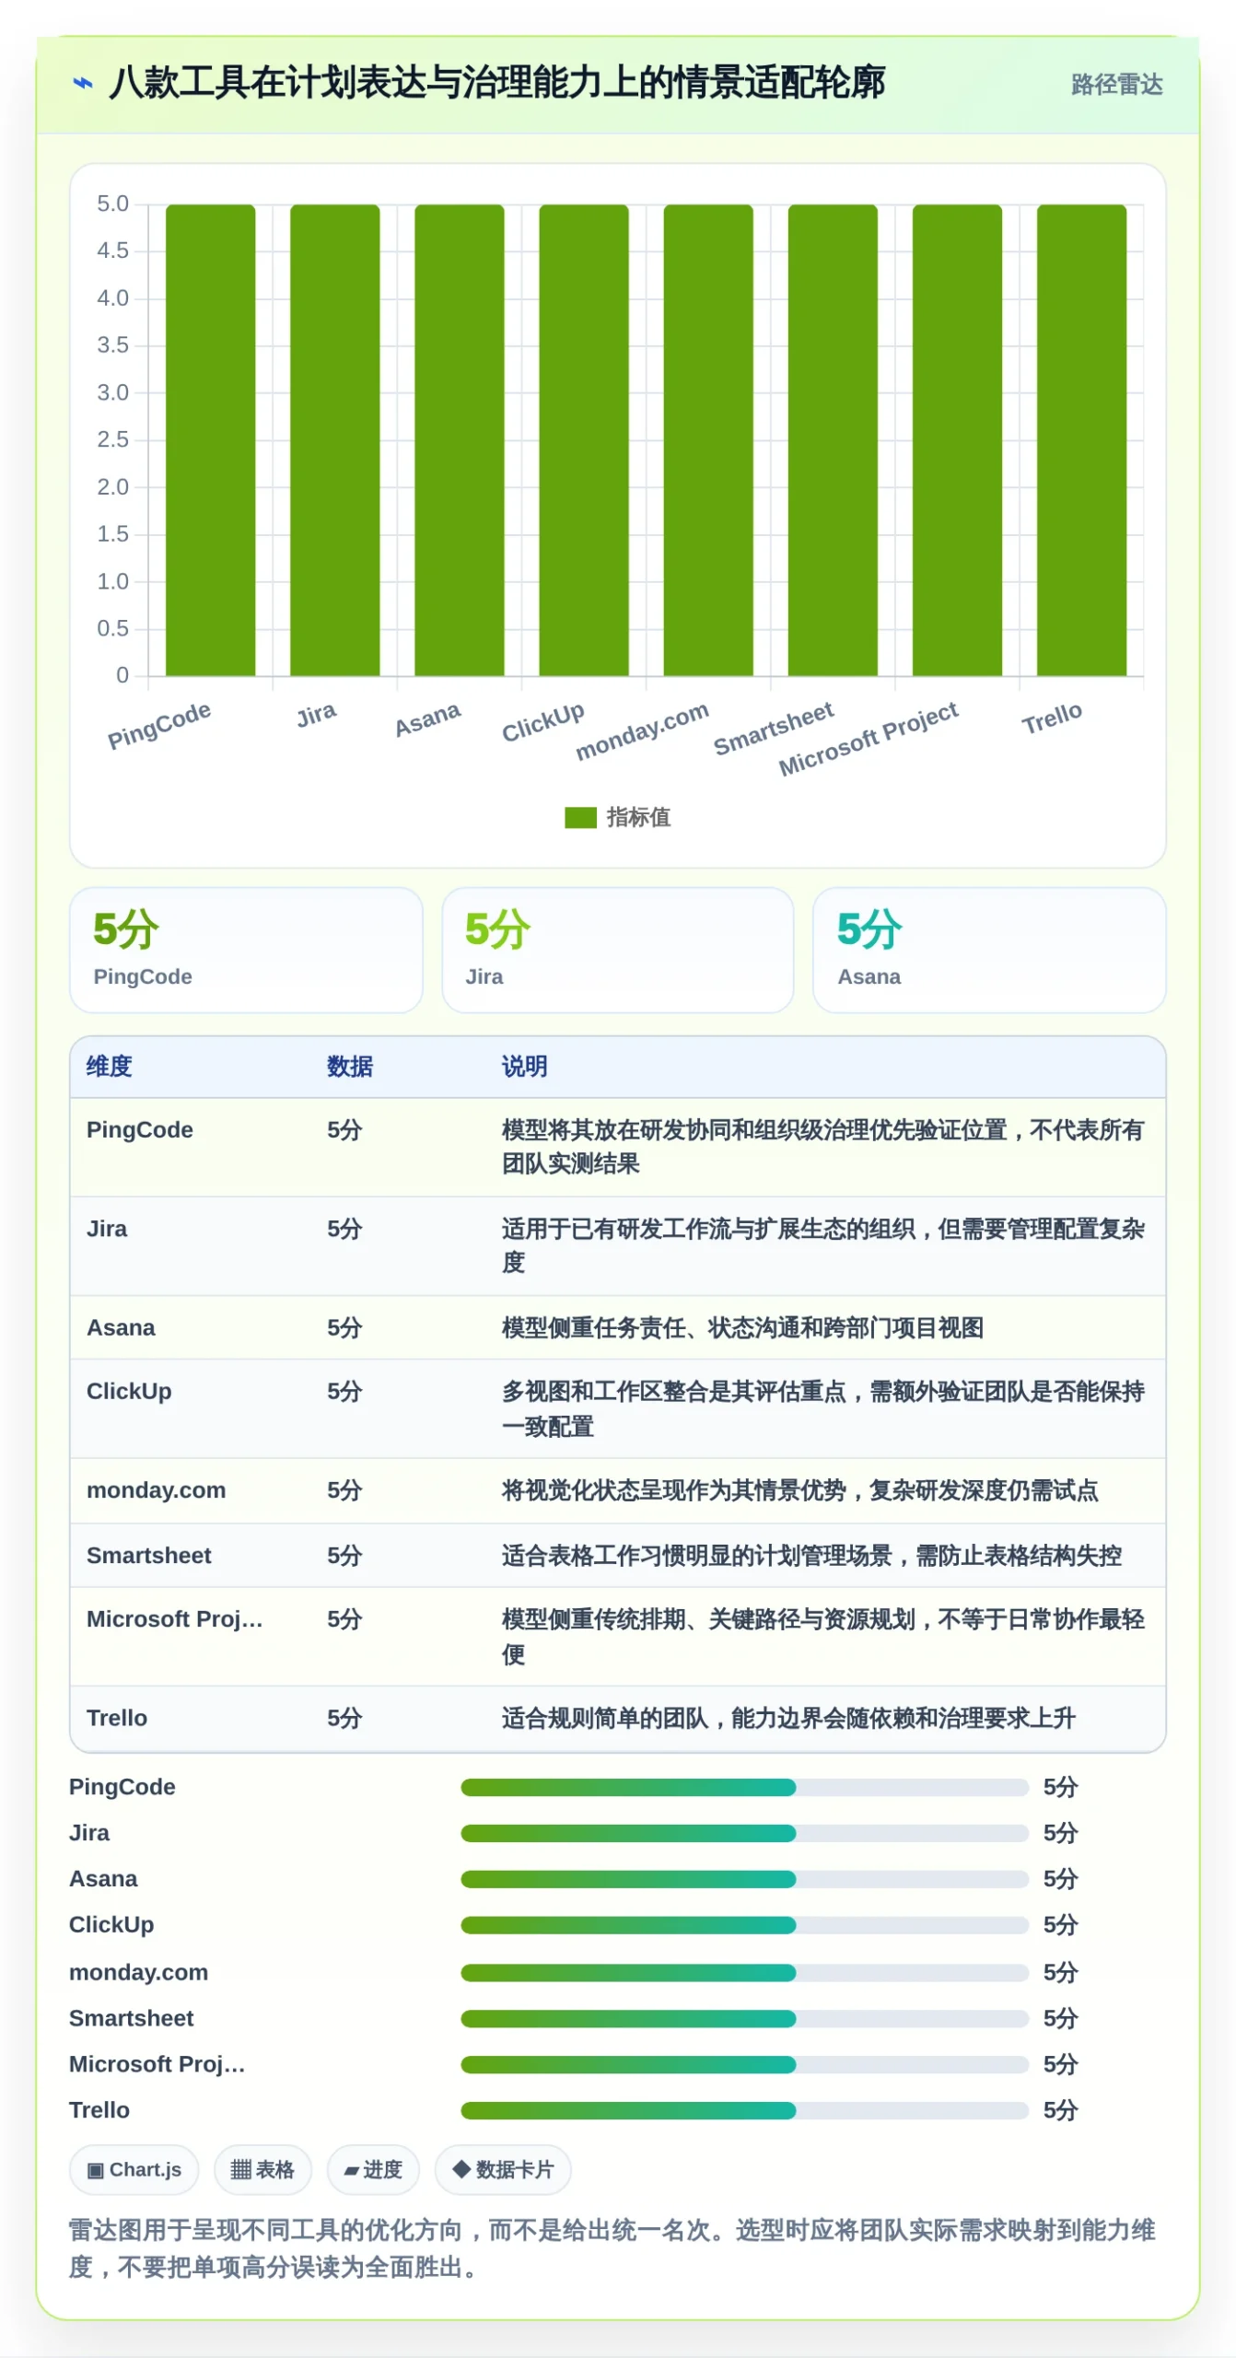Toggle the 指标值 legend color swatch

580,817
